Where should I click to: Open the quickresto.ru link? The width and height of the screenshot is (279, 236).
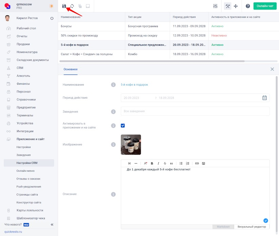[13, 232]
